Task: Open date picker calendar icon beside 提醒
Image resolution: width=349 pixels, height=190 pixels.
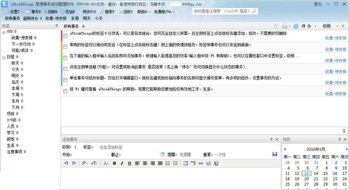Action: 162,154
